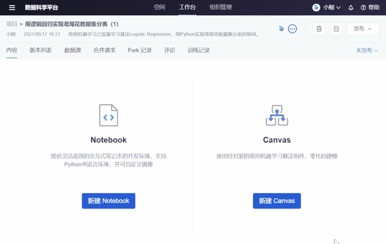Image resolution: width=386 pixels, height=244 pixels.
Task: Switch to 版本列表 tab
Action: click(x=41, y=50)
